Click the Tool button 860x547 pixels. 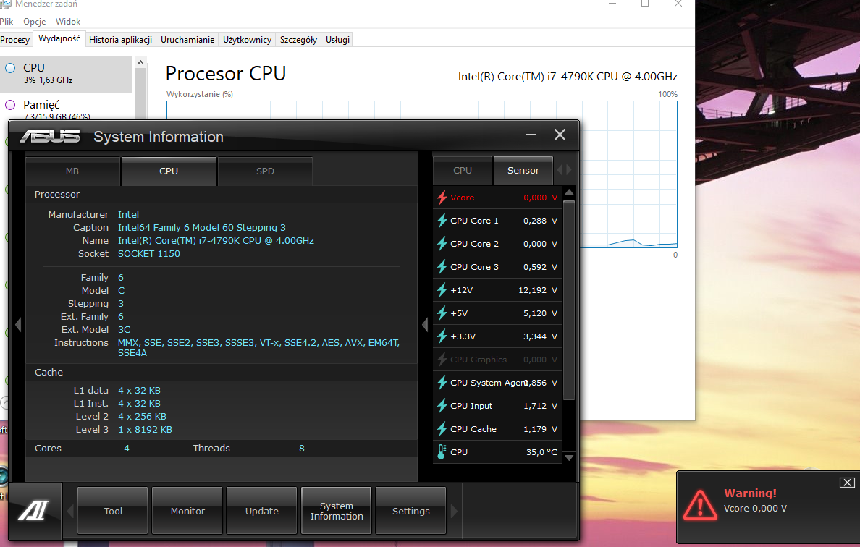[113, 511]
